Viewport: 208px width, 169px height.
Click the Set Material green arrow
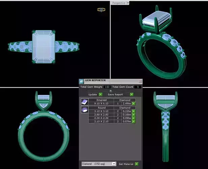(x=137, y=164)
